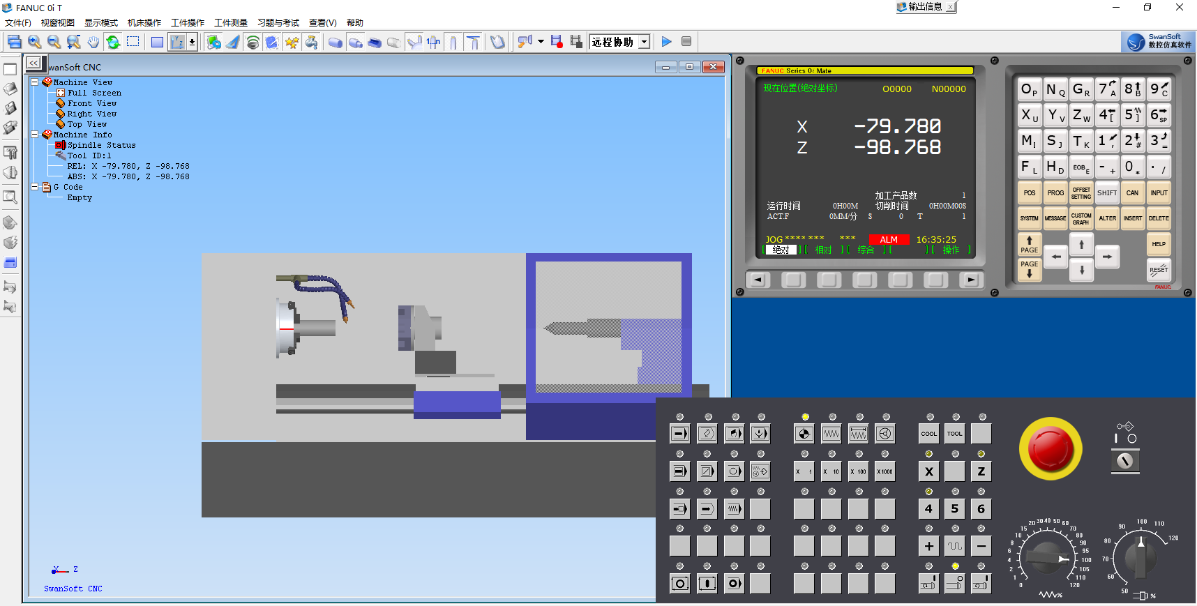Click the green rotate view icon
This screenshot has height=606, width=1197.
pyautogui.click(x=113, y=42)
